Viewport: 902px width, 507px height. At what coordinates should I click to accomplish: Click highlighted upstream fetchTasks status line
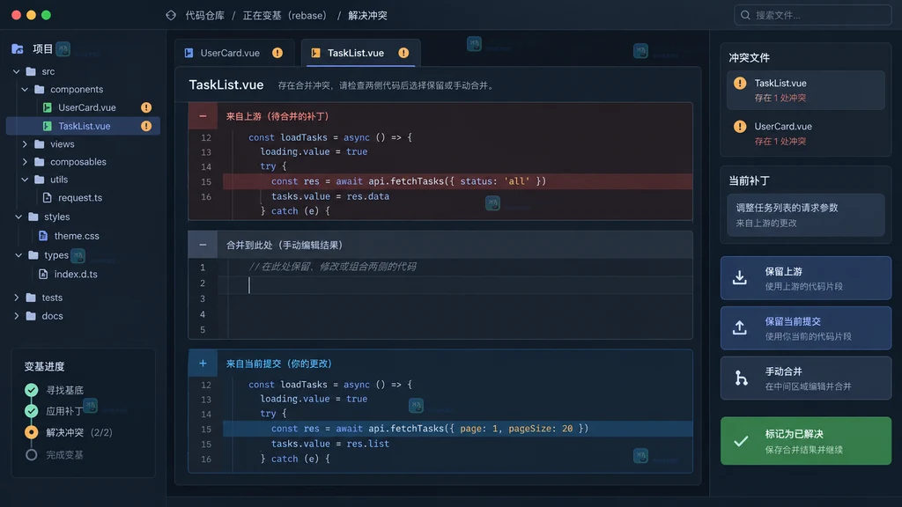coord(457,181)
